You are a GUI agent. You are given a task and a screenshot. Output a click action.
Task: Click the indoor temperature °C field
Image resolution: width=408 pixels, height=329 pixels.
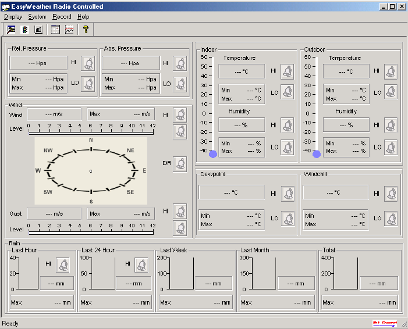(x=242, y=71)
